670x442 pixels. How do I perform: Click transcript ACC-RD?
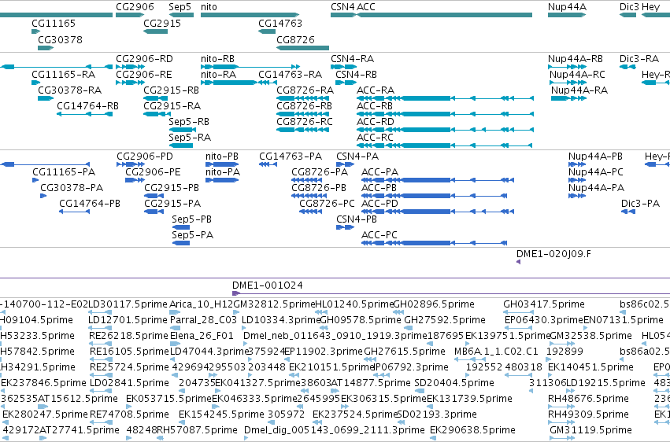pyautogui.click(x=376, y=122)
